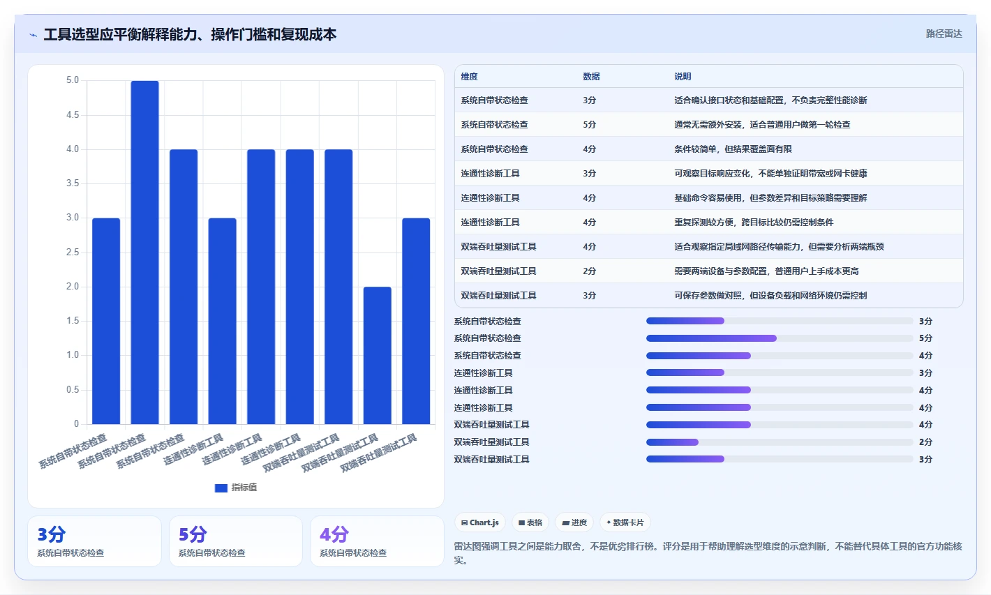Open the 4分 summary card
The width and height of the screenshot is (991, 595).
pos(377,541)
